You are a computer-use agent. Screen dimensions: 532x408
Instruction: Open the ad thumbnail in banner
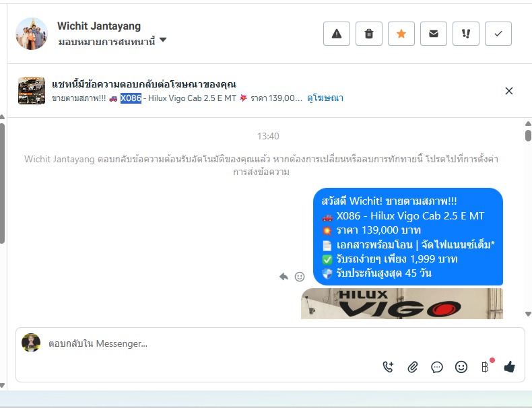32,90
